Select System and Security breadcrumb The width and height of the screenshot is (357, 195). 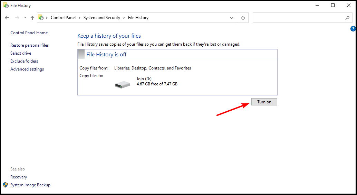tap(102, 18)
